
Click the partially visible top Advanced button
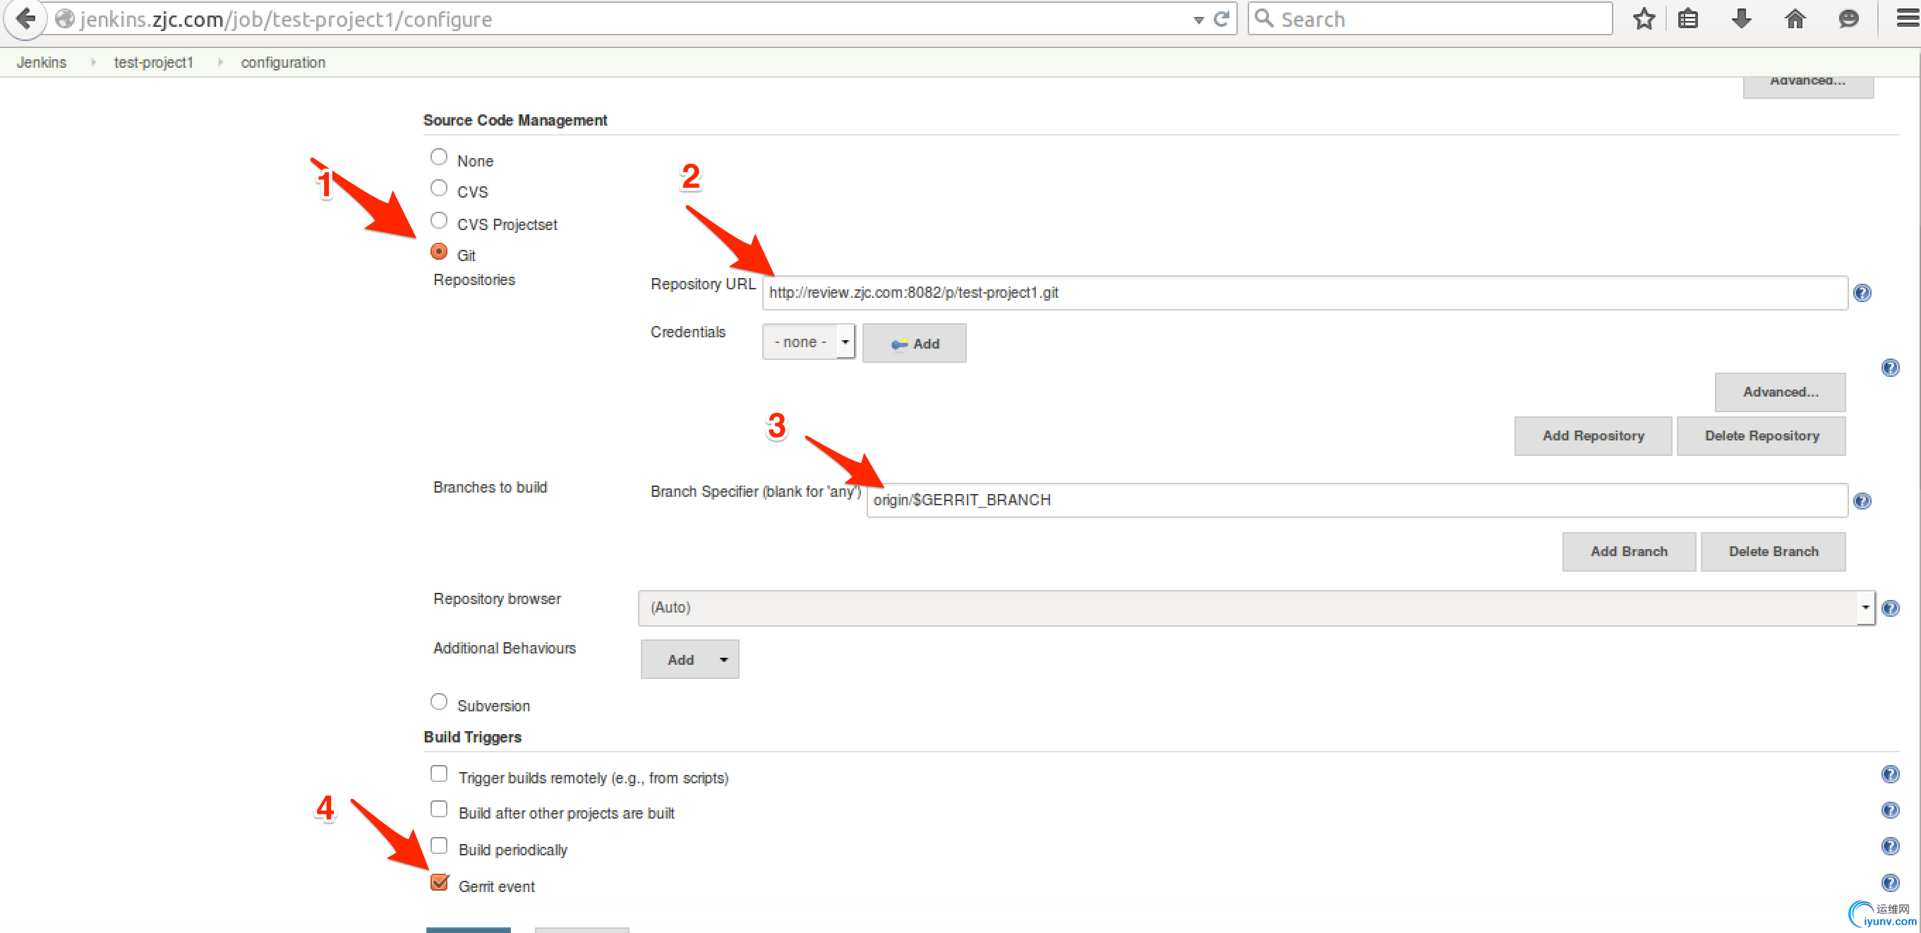[1807, 86]
